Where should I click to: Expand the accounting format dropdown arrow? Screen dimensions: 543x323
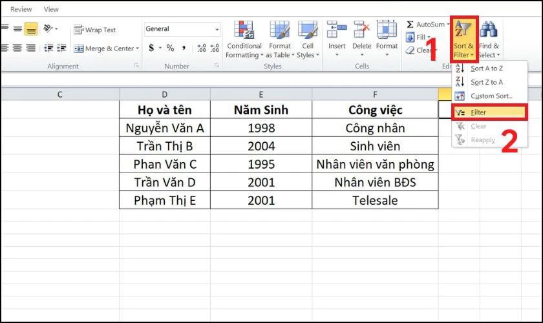coord(160,48)
